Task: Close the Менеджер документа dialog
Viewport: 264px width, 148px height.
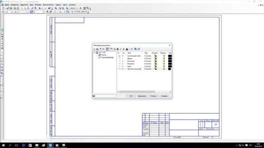Action: (x=170, y=45)
